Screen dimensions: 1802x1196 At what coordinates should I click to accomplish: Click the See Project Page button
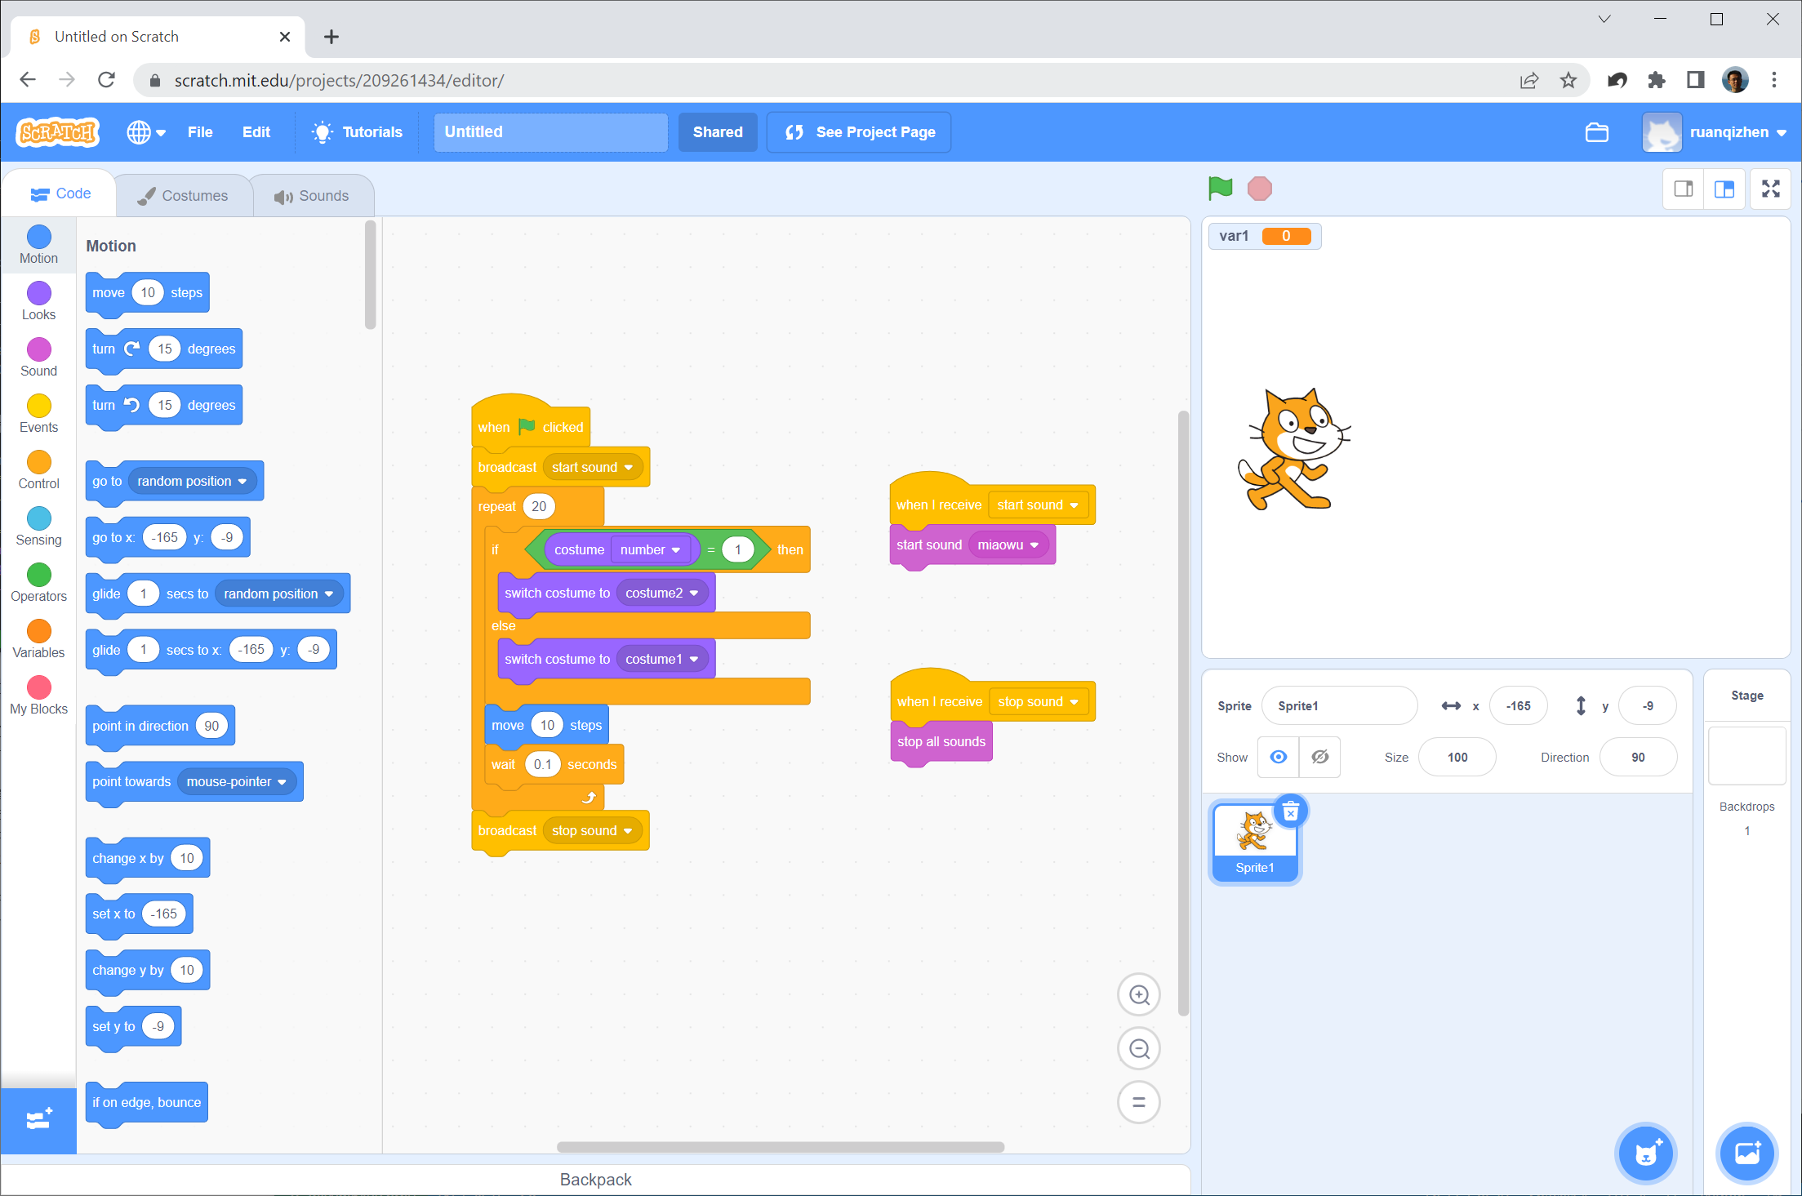tap(859, 132)
